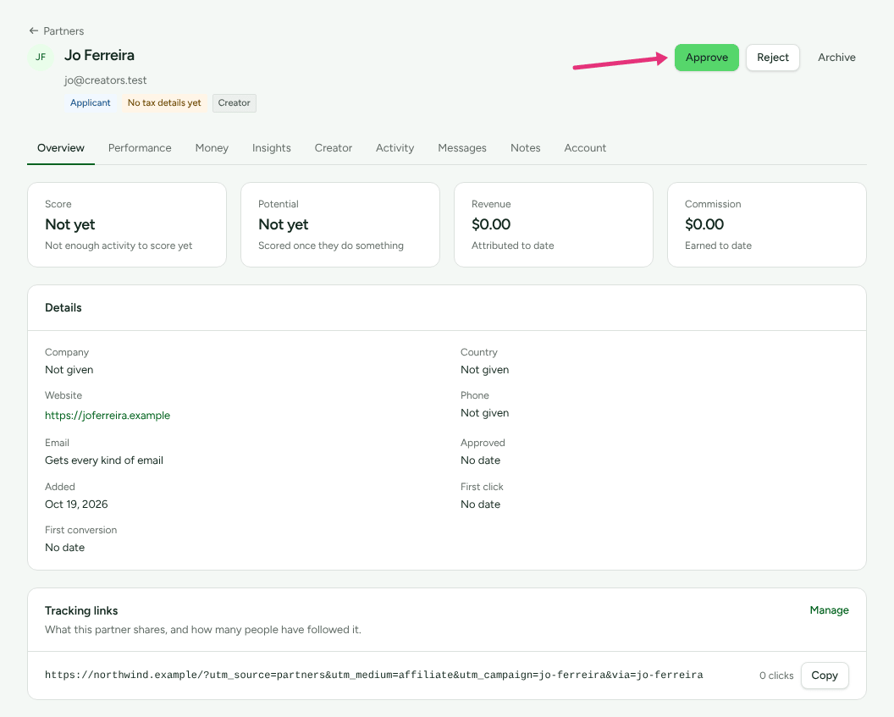The image size is (894, 717).
Task: Click 'Not enough activity to score yet' text
Action: 119,245
